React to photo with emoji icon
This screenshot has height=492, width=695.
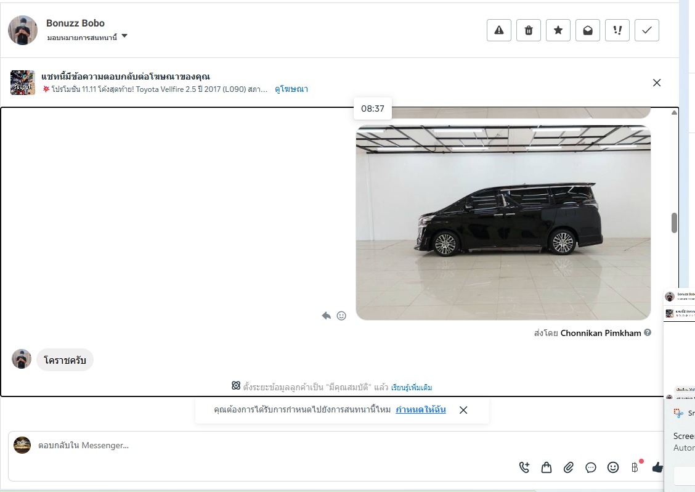click(341, 316)
